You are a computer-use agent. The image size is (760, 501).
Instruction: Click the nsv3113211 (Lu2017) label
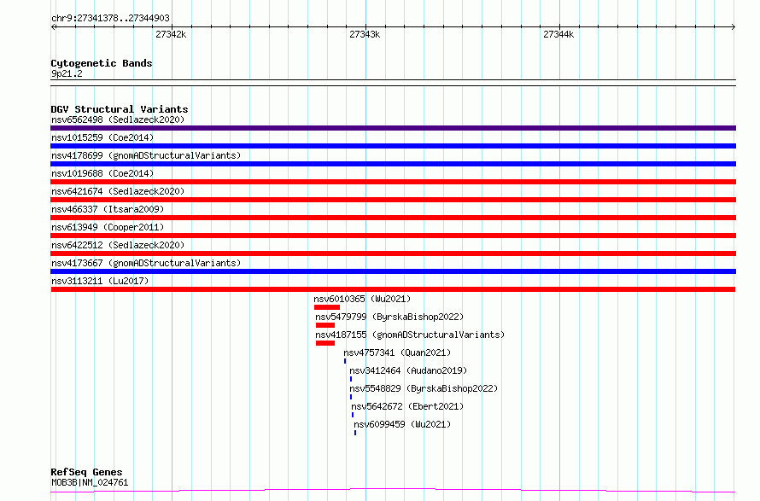[100, 281]
